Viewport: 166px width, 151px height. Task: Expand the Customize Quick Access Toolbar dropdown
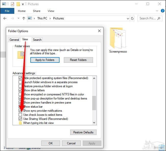pyautogui.click(x=23, y=4)
